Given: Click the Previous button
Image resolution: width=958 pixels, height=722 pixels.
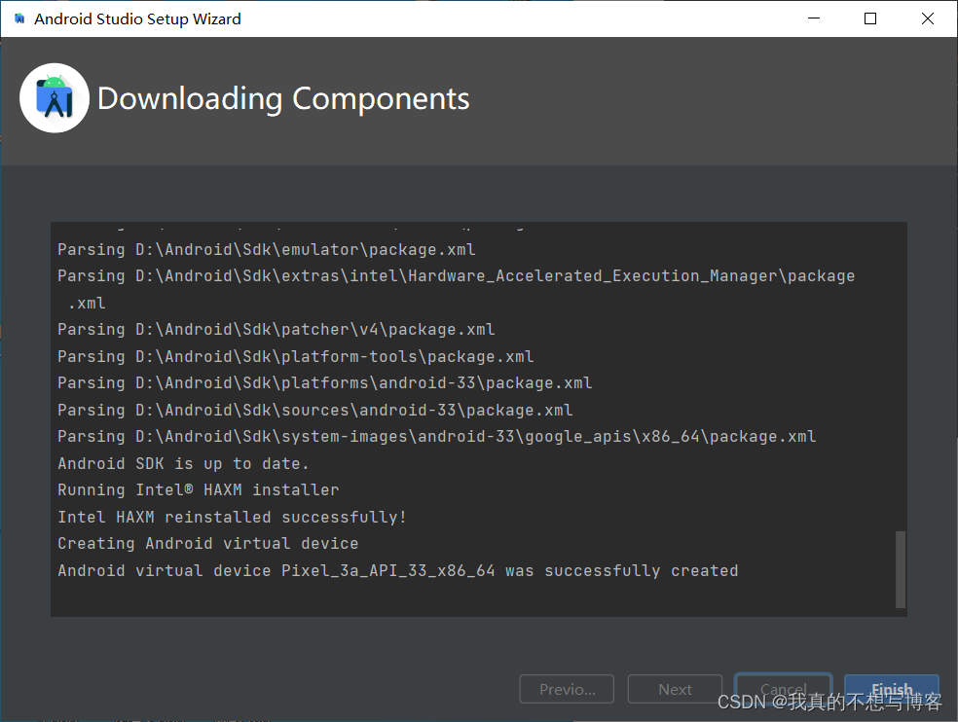Looking at the screenshot, I should 567,689.
